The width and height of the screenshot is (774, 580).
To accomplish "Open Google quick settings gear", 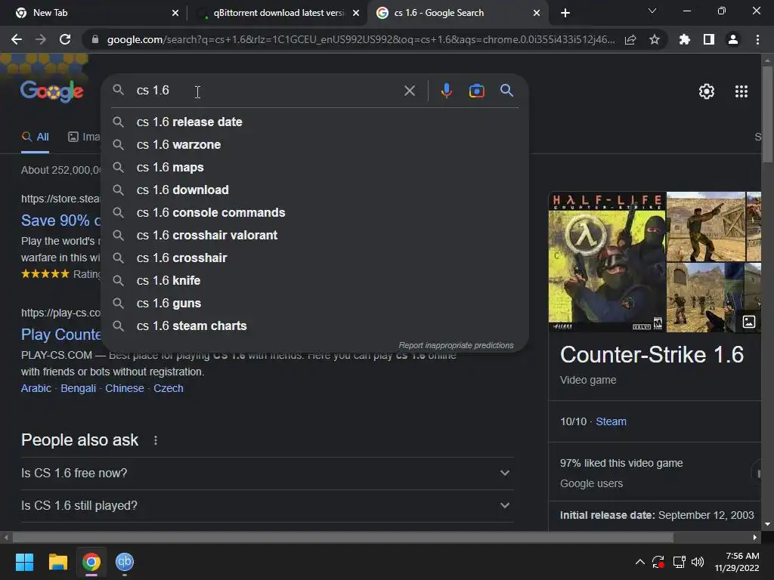I will tap(707, 91).
